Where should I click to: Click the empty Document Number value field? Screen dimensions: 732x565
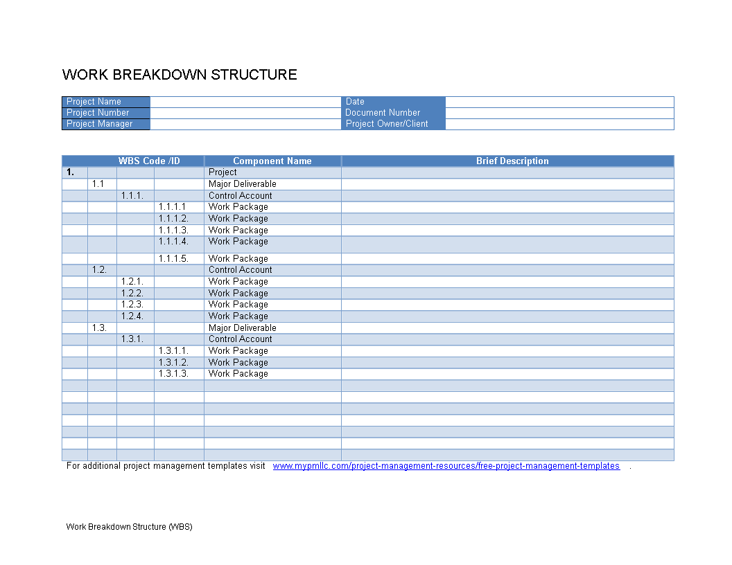(559, 113)
